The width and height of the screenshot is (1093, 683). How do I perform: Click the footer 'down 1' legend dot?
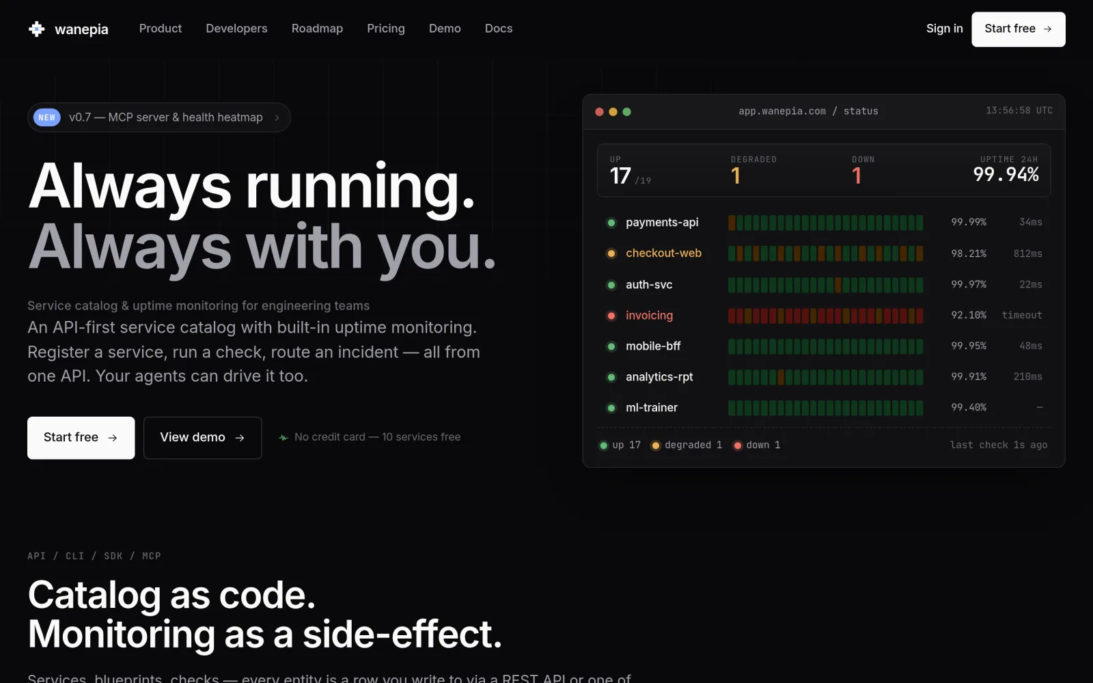[738, 445]
